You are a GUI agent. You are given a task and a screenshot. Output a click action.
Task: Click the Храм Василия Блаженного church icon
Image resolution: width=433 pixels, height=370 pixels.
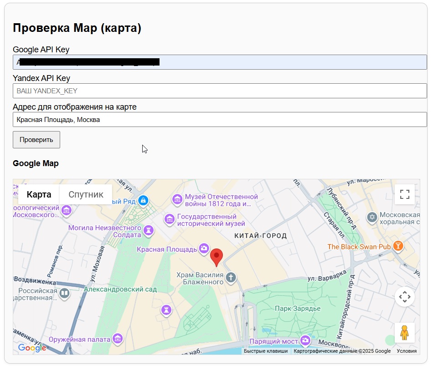click(231, 277)
